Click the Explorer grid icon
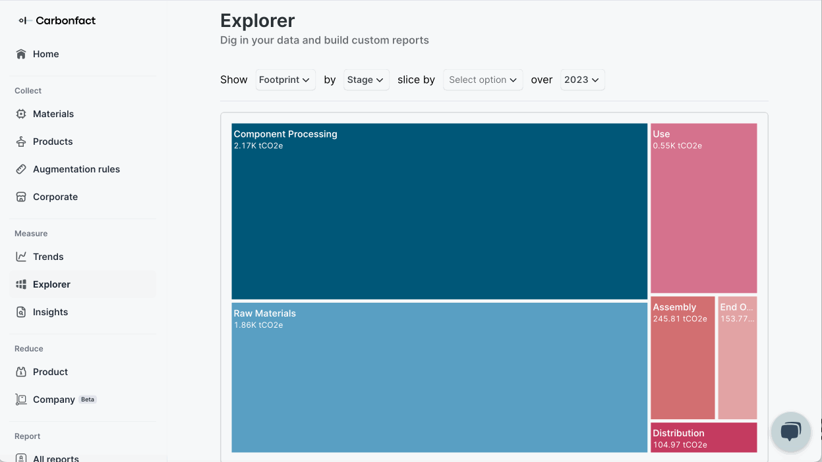This screenshot has height=462, width=822. point(20,284)
